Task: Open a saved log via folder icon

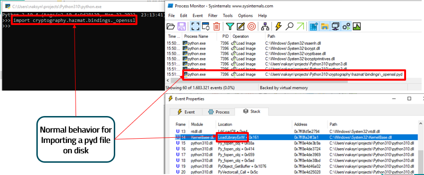Action: point(170,26)
